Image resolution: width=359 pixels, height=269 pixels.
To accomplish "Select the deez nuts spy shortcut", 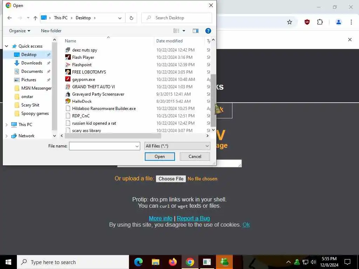I will (84, 50).
